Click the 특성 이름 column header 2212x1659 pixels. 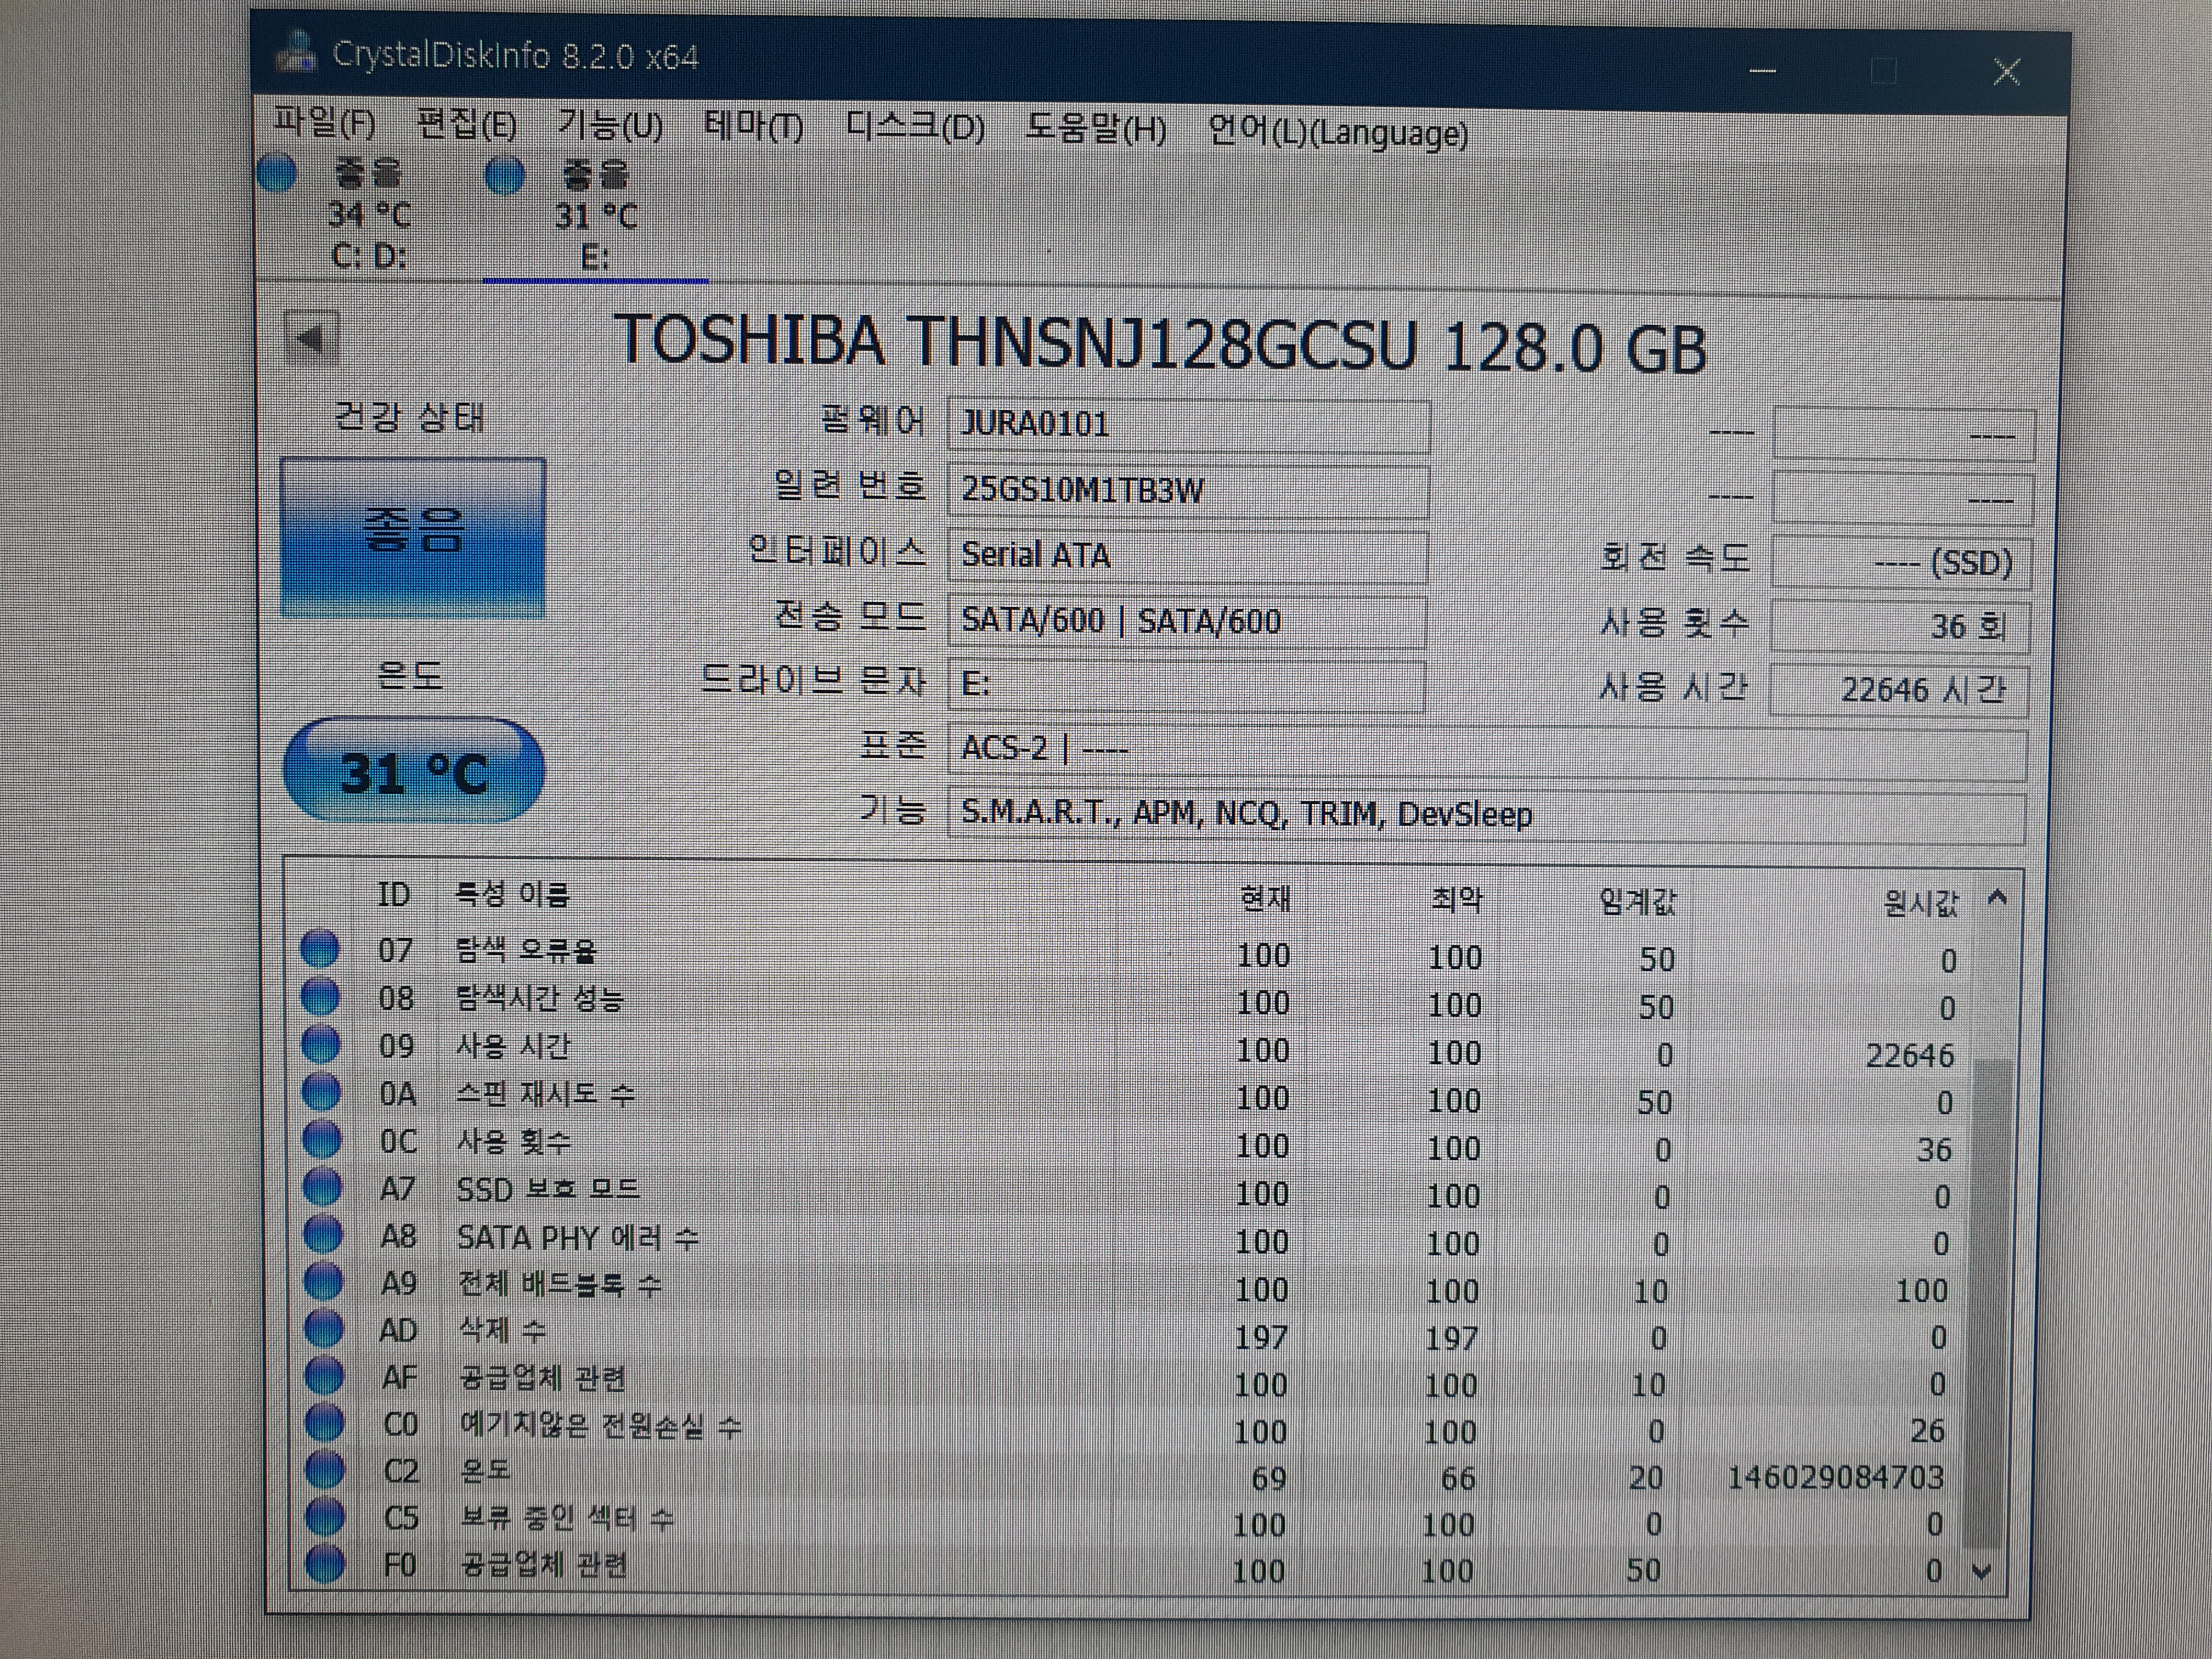[x=513, y=894]
